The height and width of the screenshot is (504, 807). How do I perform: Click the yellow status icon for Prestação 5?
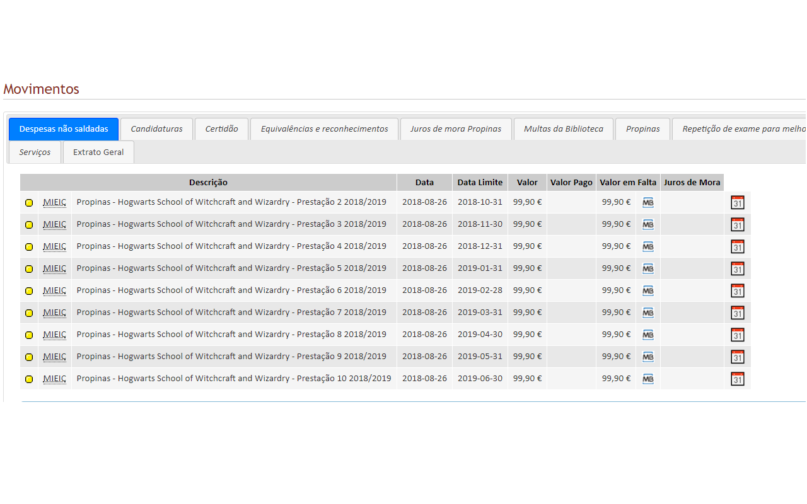29,269
